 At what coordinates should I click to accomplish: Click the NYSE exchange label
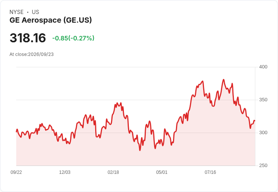click(x=17, y=12)
